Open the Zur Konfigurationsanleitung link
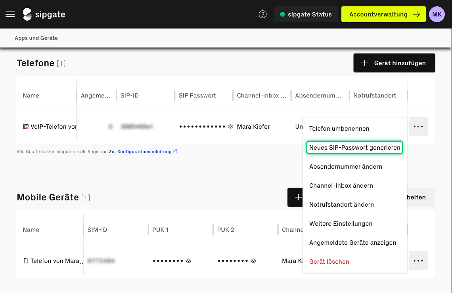This screenshot has width=452, height=293. pos(140,152)
